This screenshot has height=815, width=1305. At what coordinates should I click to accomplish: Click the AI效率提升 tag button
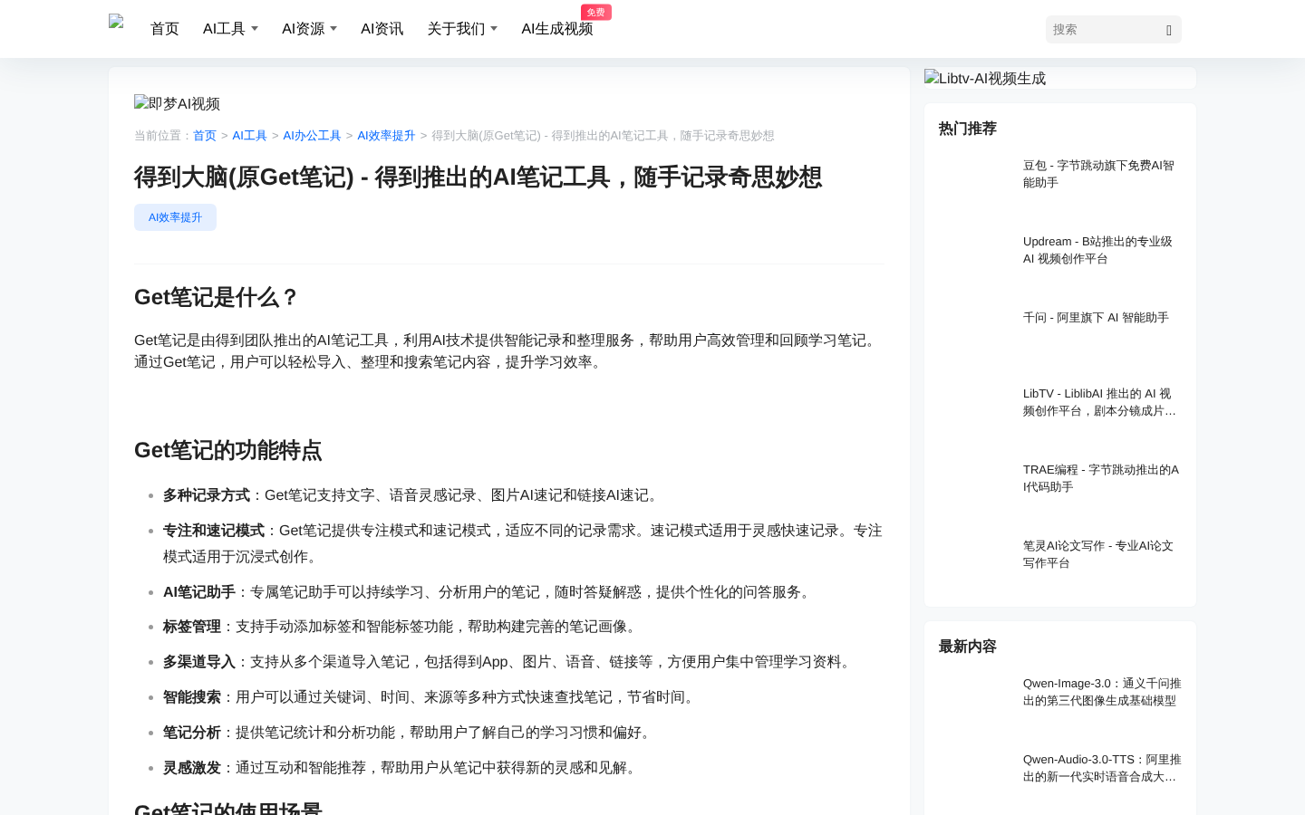(175, 217)
